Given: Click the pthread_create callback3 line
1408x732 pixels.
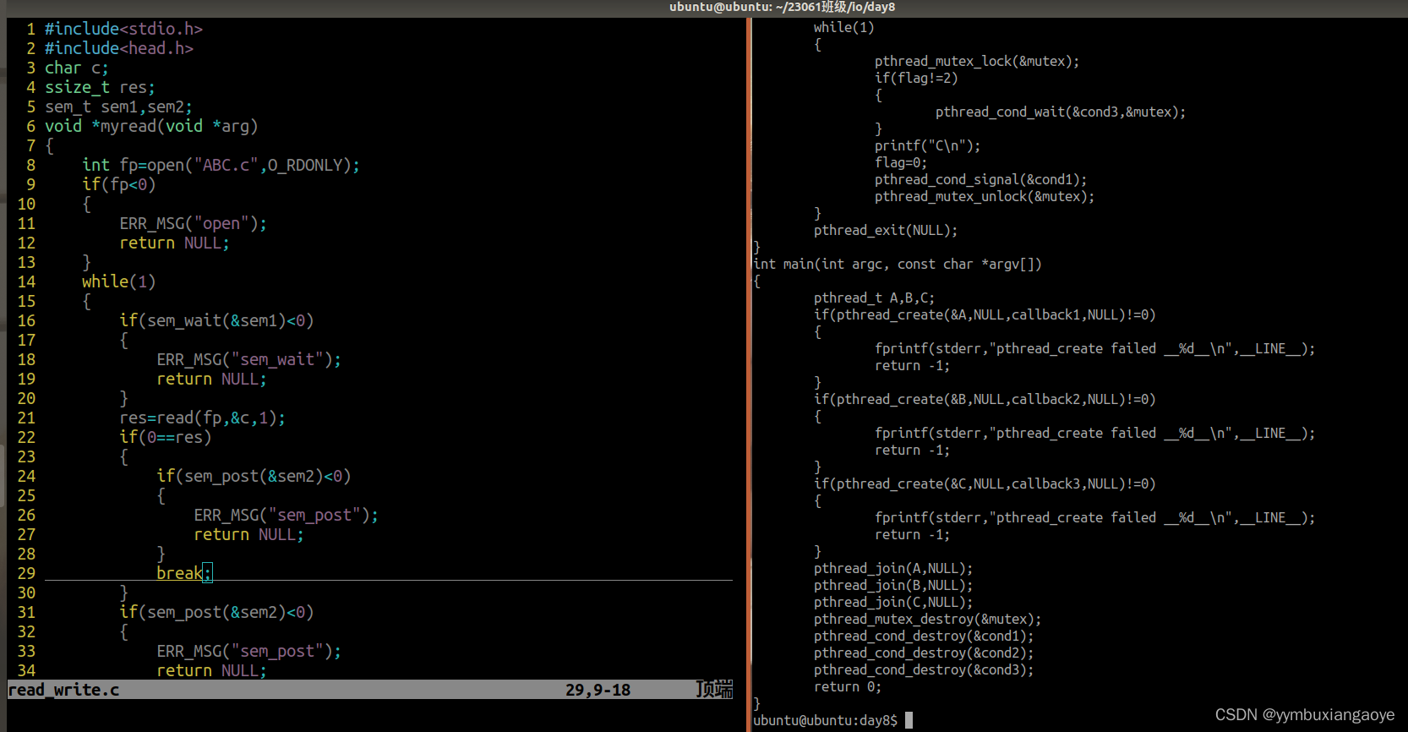Looking at the screenshot, I should 984,483.
